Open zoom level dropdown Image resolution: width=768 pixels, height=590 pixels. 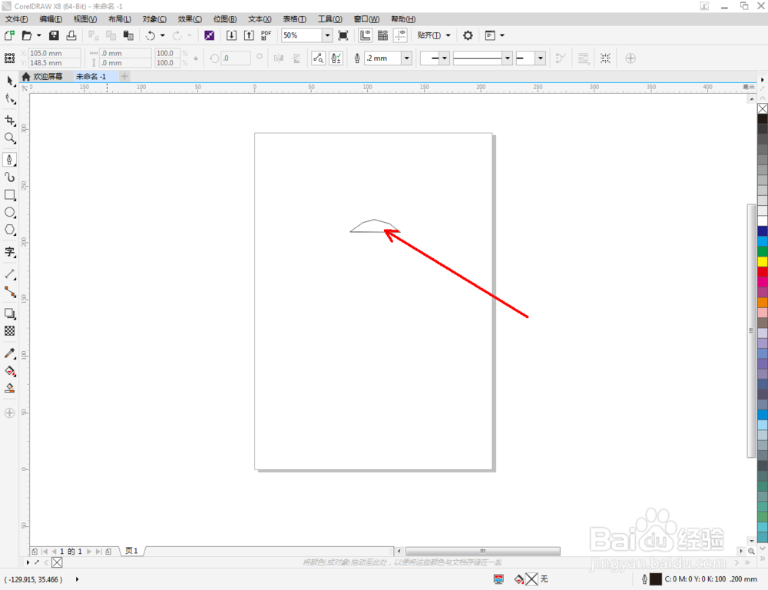[x=328, y=35]
